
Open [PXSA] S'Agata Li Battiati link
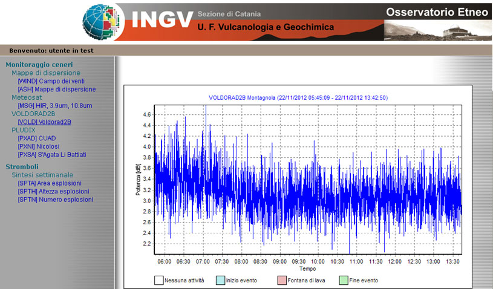click(52, 155)
